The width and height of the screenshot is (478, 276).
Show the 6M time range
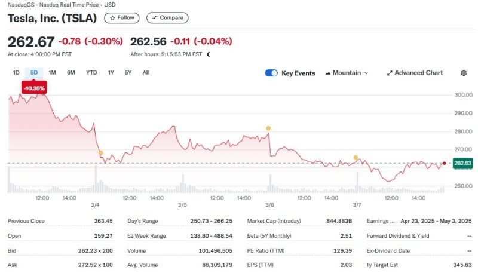point(71,73)
